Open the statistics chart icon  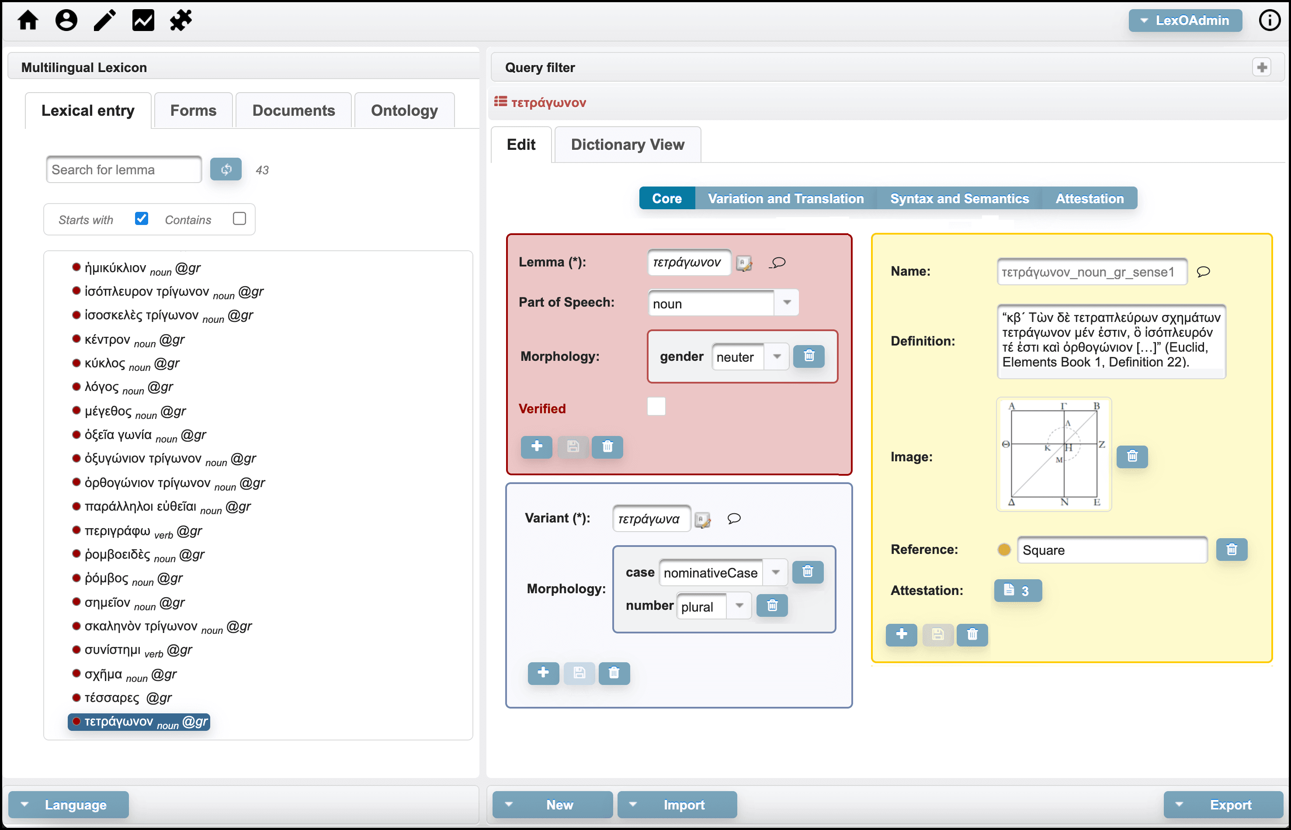[143, 21]
